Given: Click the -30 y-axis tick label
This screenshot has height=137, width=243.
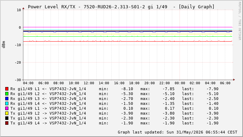Looking at the screenshot, I should click(18, 80).
